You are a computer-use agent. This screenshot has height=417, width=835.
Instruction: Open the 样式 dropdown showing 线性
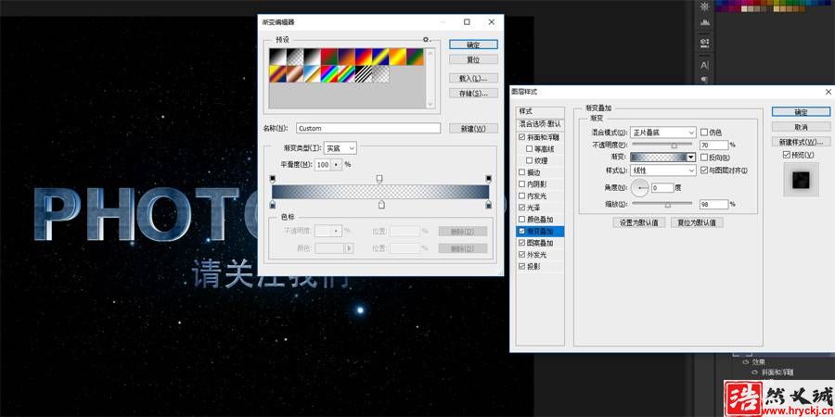tap(662, 171)
